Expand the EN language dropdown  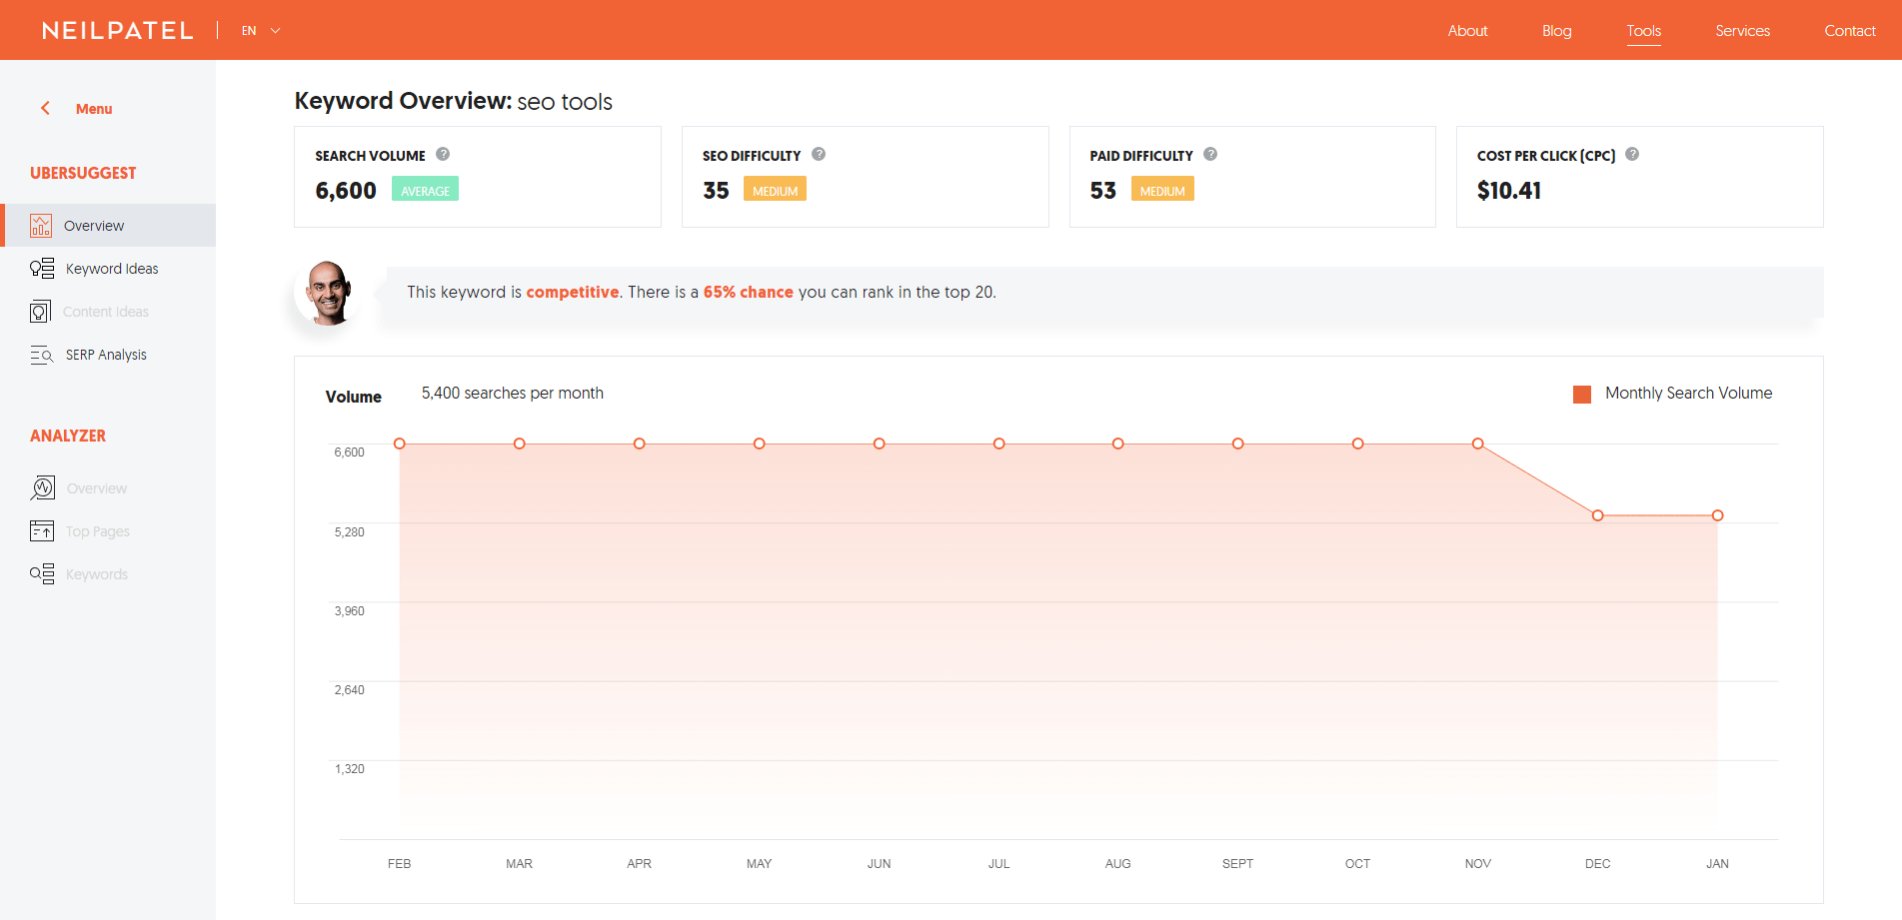tap(261, 31)
